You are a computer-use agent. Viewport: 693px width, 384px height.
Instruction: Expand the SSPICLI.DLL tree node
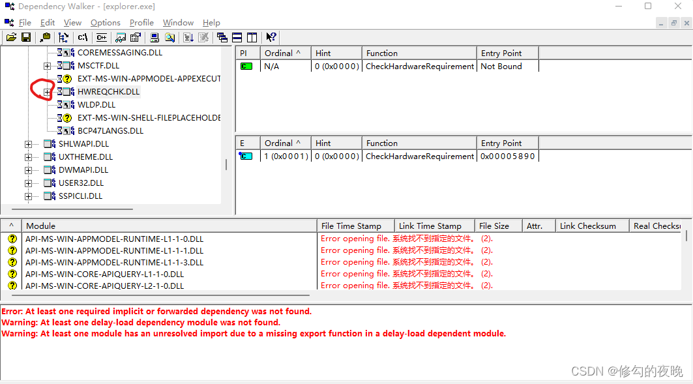[x=28, y=196]
